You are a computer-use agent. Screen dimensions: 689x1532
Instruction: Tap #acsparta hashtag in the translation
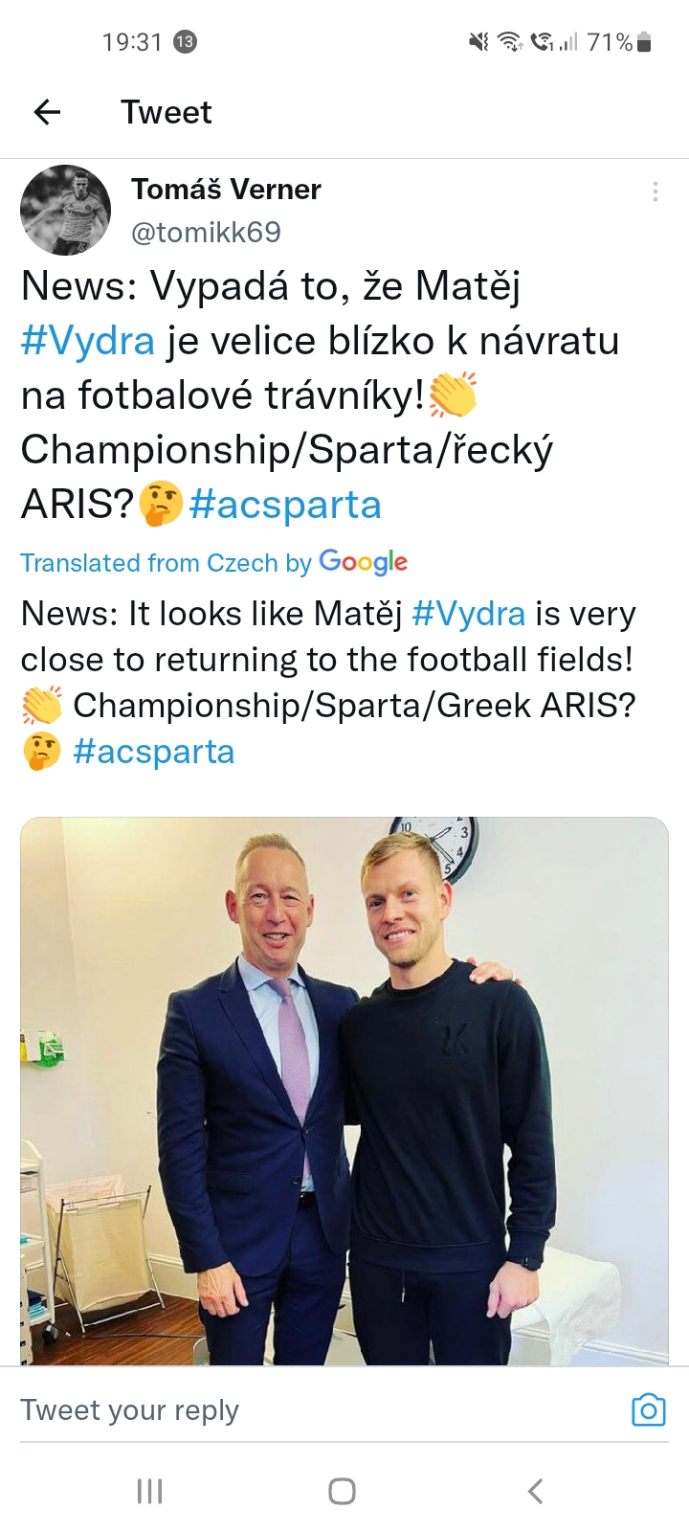(x=153, y=752)
